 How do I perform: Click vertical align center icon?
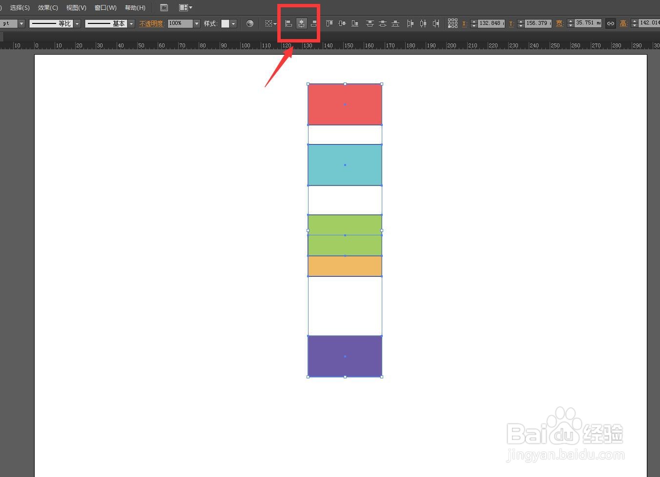(x=342, y=23)
